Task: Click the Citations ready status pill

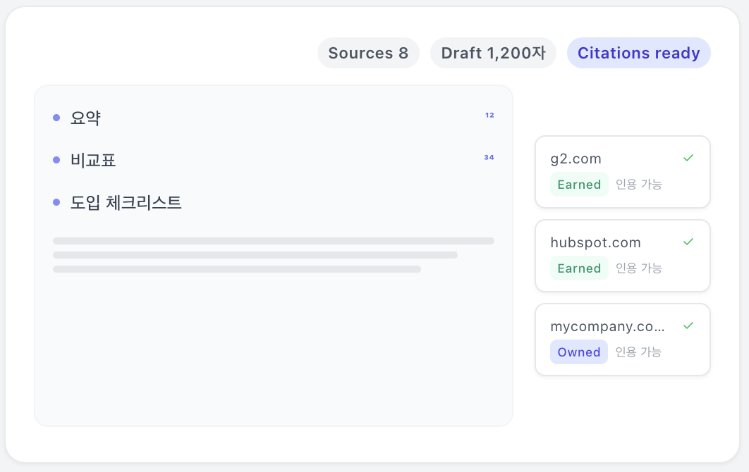Action: [x=638, y=54]
